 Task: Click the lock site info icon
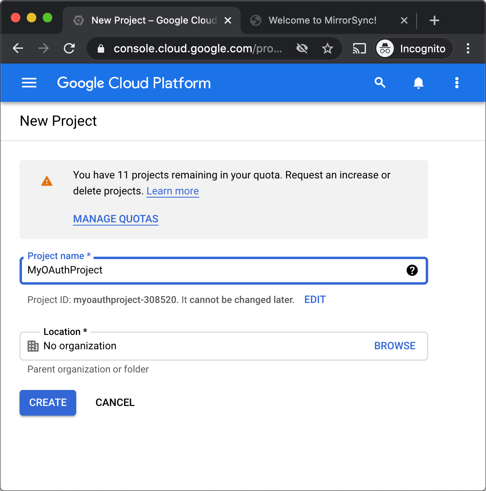pos(101,48)
